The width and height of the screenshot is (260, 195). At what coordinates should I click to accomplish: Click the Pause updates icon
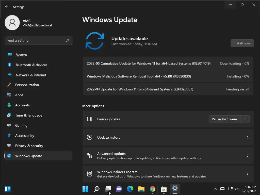click(90, 119)
